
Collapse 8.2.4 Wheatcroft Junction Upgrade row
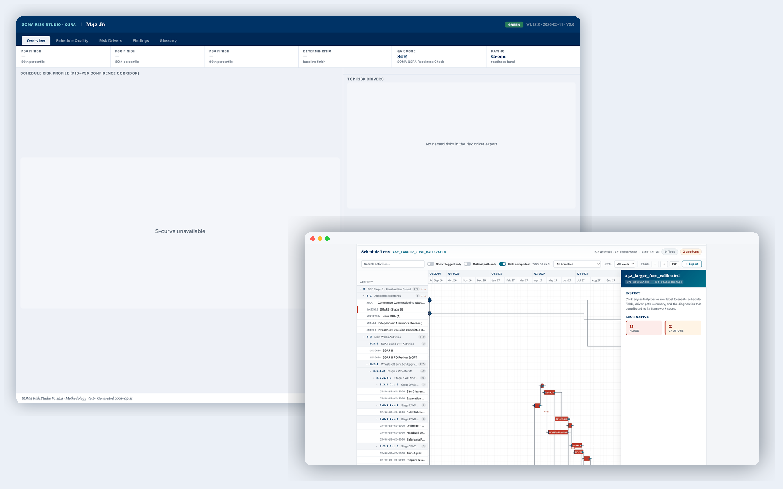(367, 364)
